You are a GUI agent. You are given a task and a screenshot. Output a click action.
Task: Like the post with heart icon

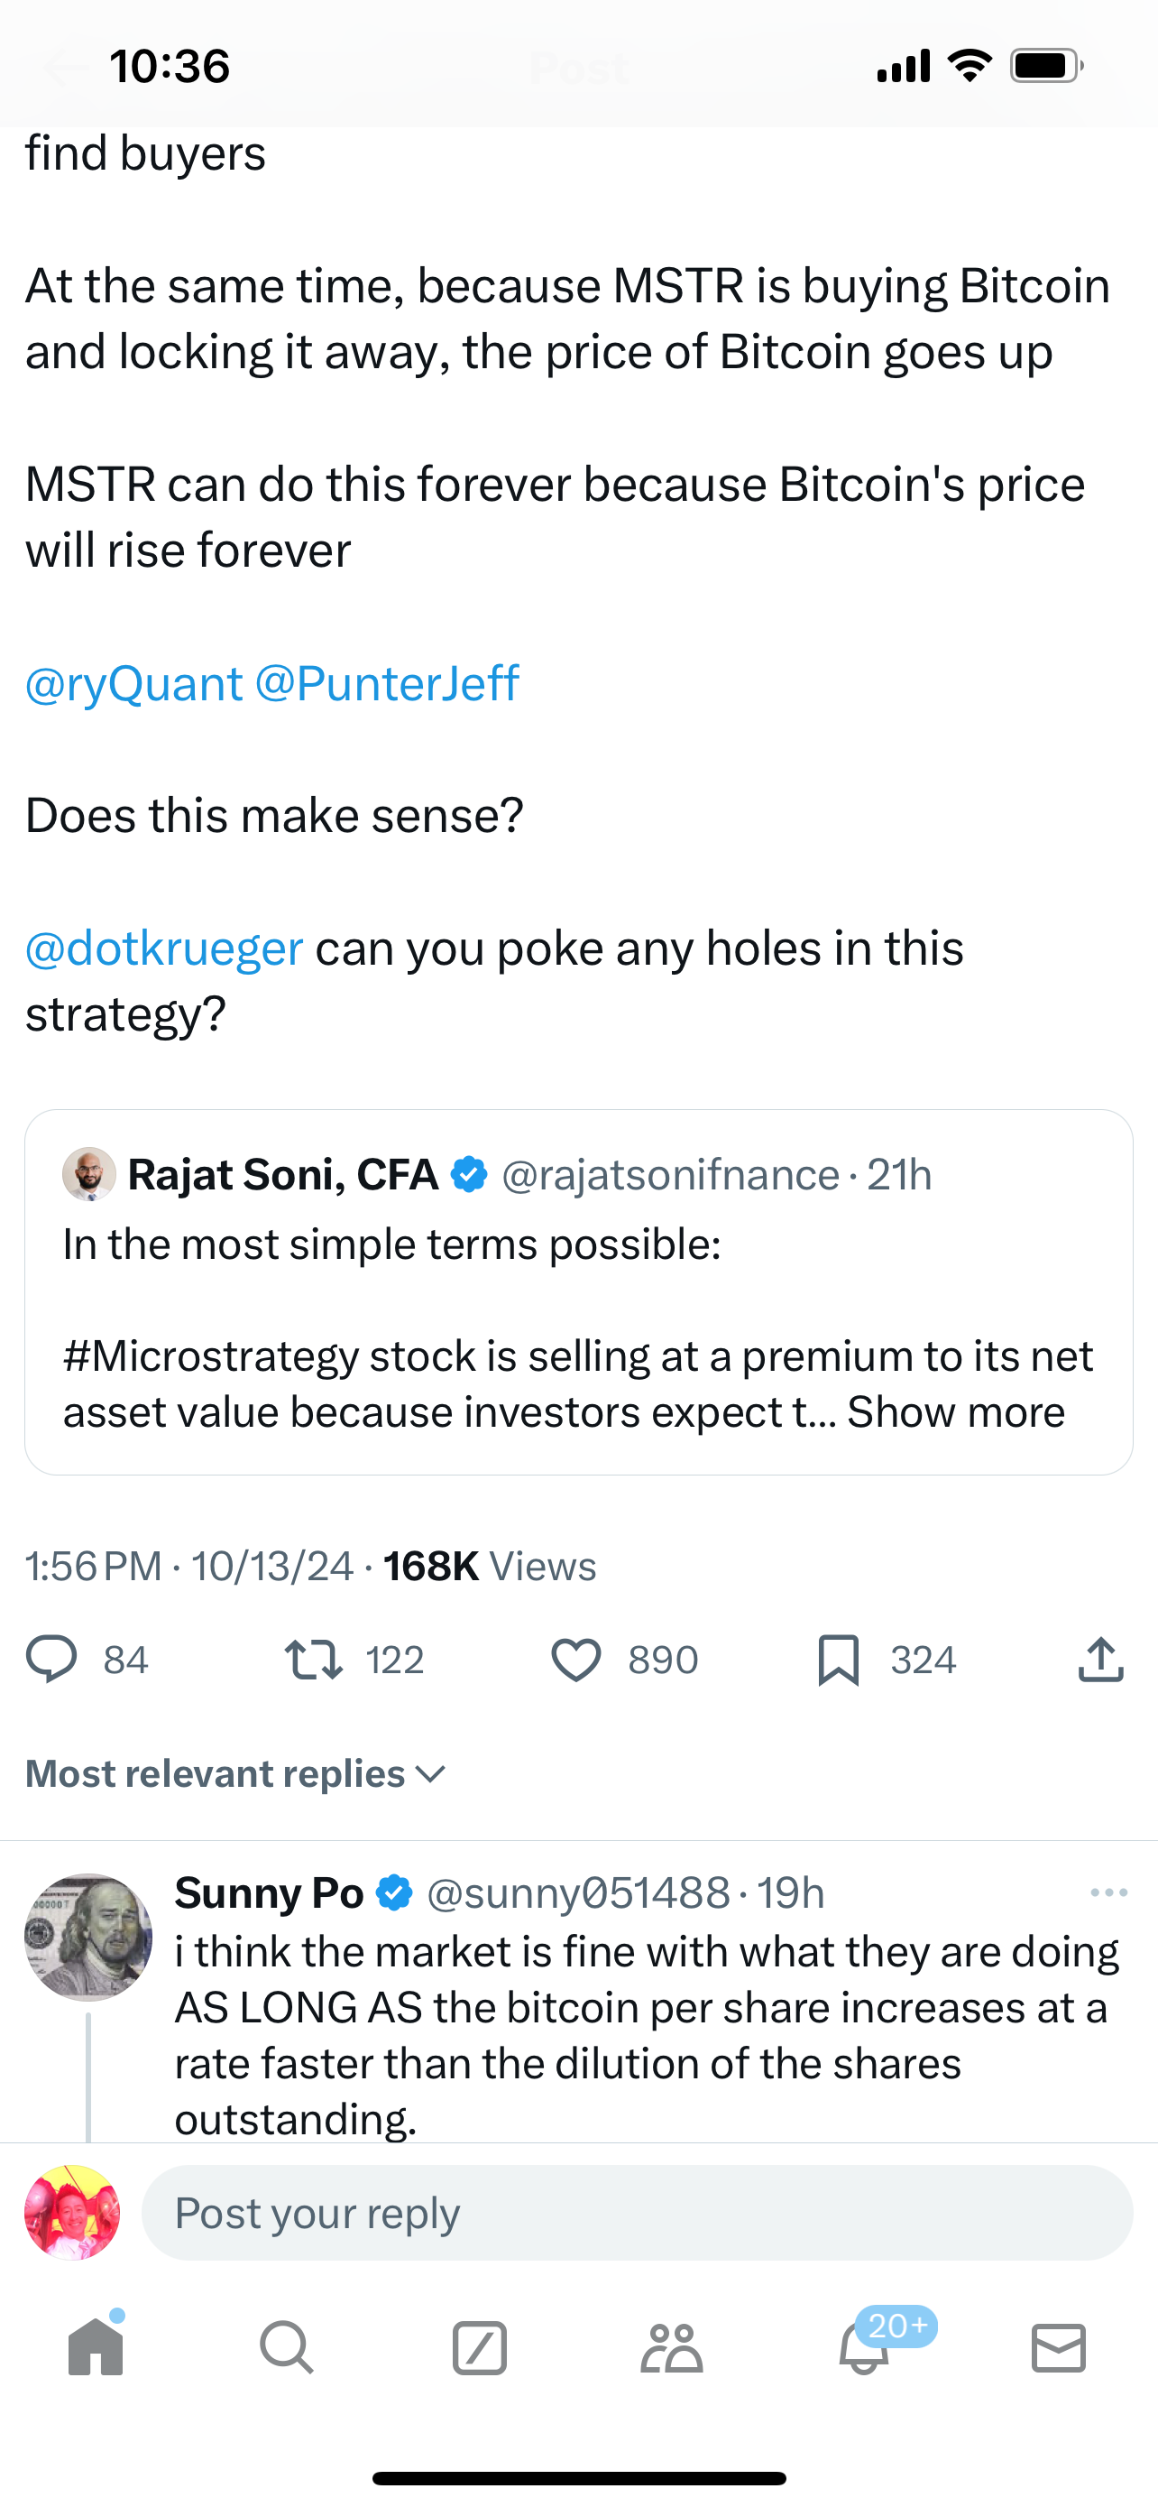(576, 1660)
